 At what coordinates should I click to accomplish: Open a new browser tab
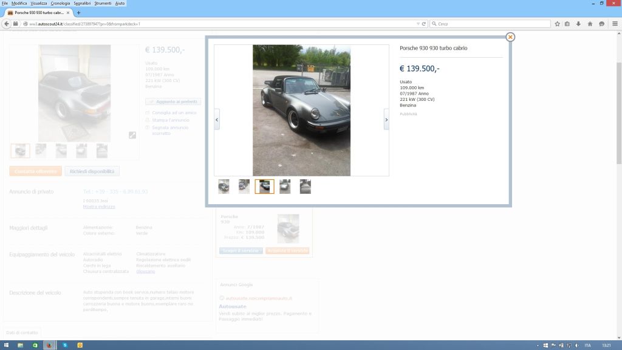(78, 13)
